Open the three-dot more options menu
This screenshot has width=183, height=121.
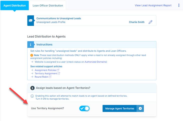[179, 5]
